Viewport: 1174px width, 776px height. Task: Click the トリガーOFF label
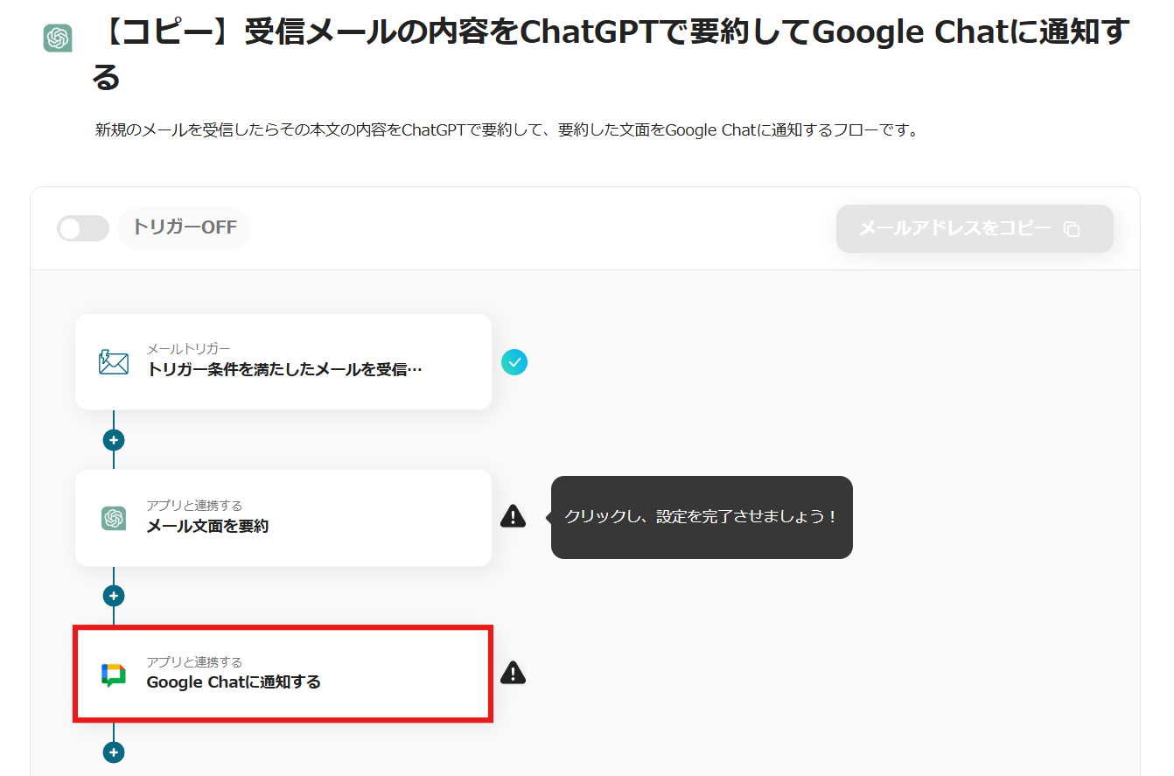(185, 227)
